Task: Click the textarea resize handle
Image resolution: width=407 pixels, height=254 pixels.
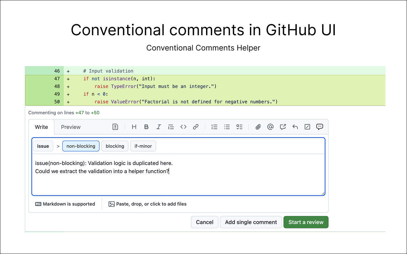Action: tap(323, 193)
